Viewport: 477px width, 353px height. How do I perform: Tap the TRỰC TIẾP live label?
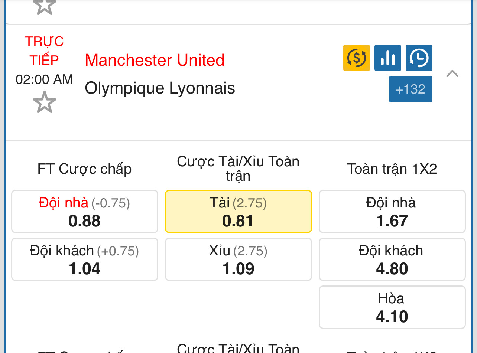pos(44,50)
